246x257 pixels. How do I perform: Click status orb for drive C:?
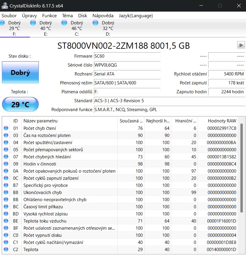pos(64,23)
